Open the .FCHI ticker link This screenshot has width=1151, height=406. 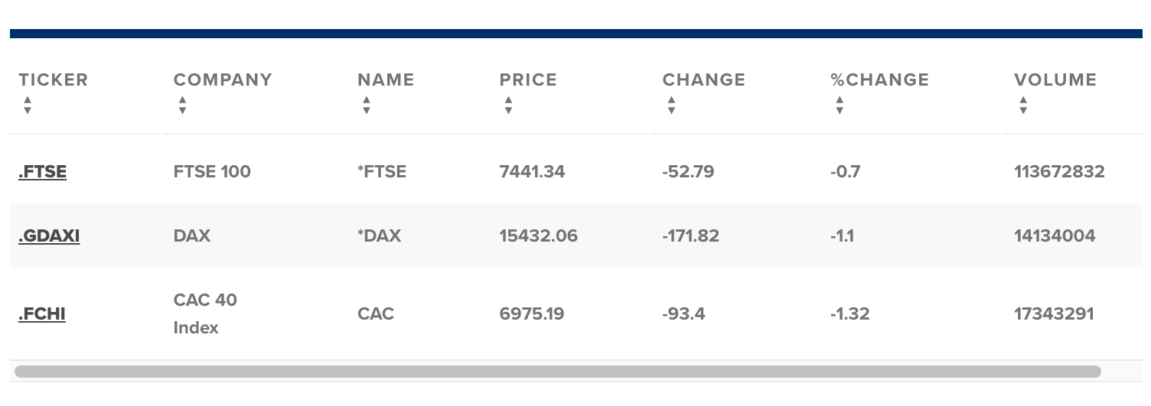pyautogui.click(x=42, y=313)
